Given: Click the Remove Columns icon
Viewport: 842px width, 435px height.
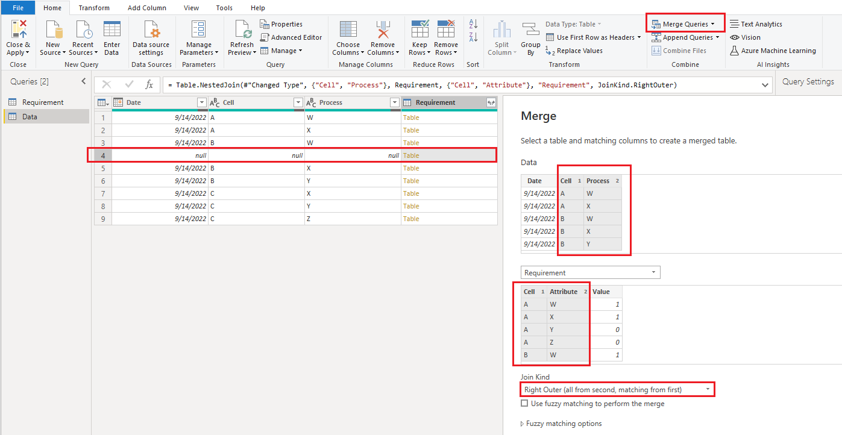Looking at the screenshot, I should pyautogui.click(x=383, y=30).
